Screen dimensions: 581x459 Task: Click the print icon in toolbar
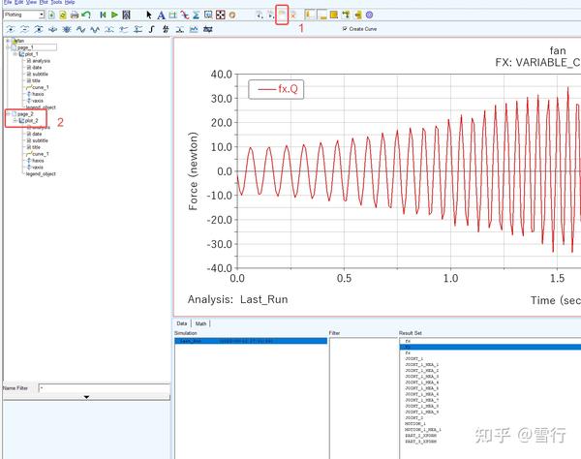pos(75,15)
